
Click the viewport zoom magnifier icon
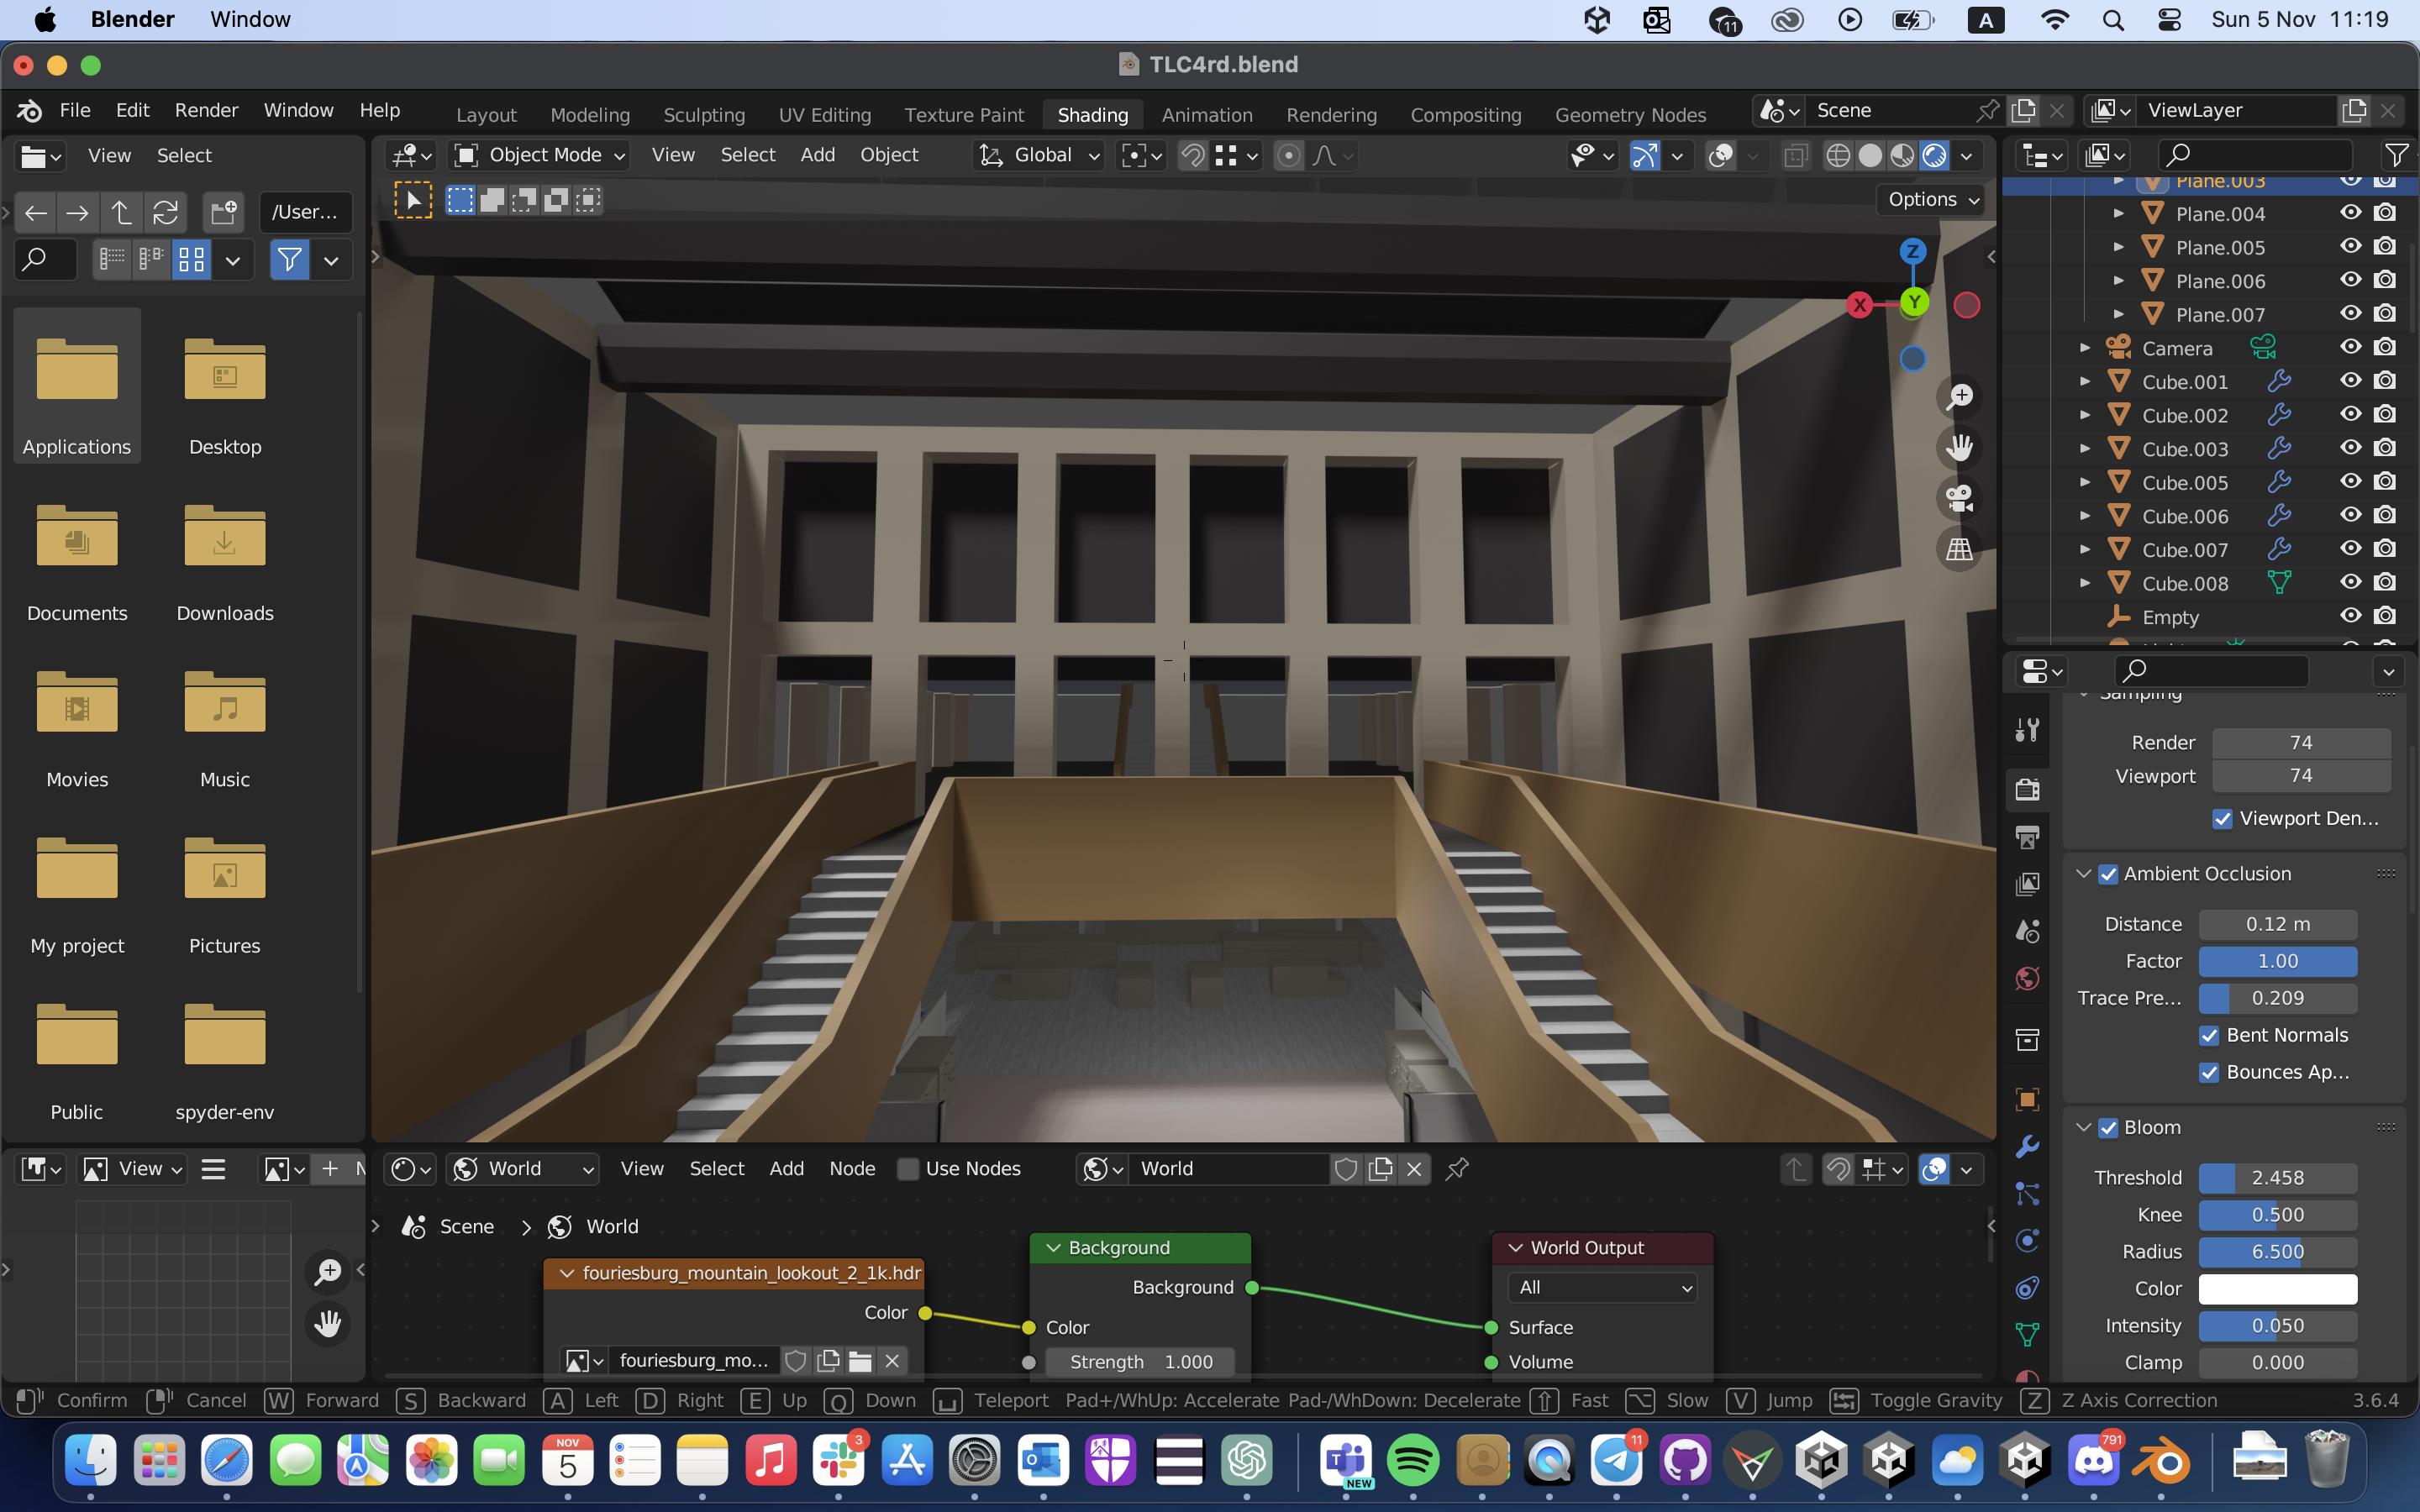tap(1959, 396)
